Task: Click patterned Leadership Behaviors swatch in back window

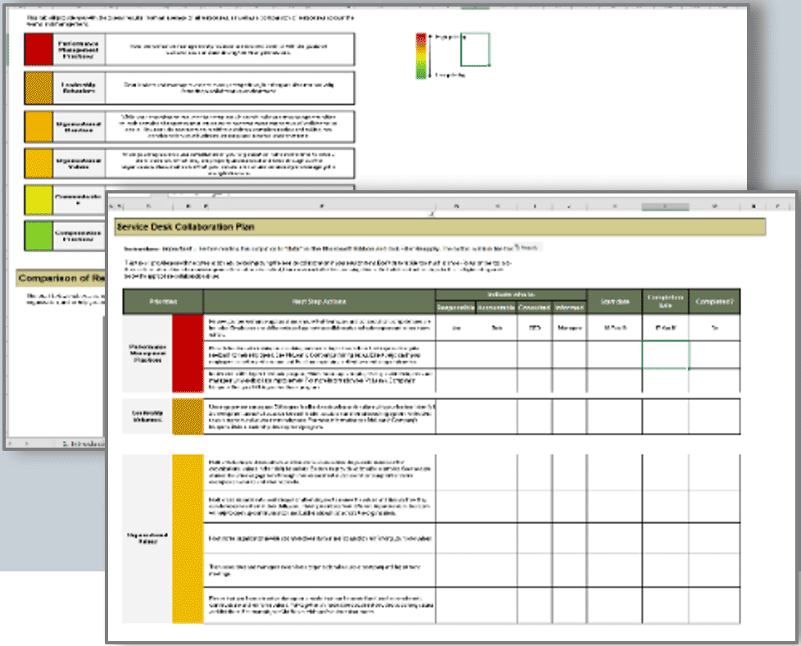Action: point(38,88)
